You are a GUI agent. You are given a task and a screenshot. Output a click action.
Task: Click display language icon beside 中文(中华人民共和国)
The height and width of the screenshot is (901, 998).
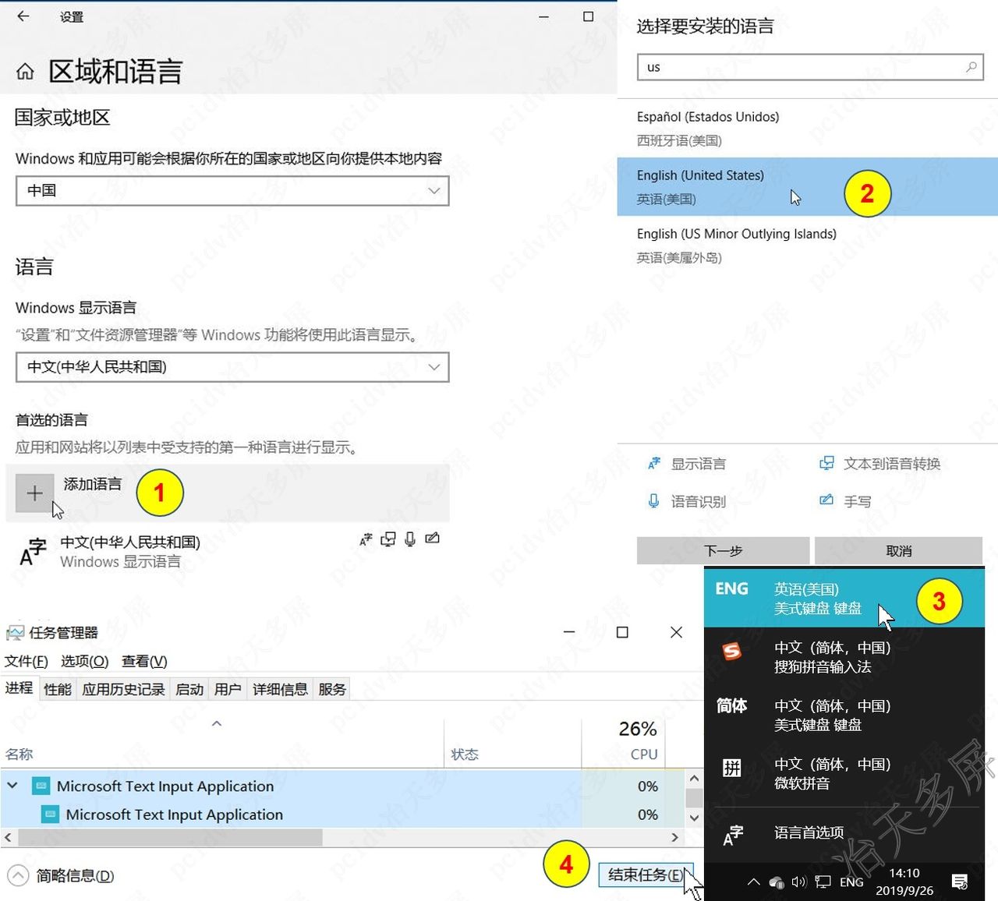click(366, 539)
